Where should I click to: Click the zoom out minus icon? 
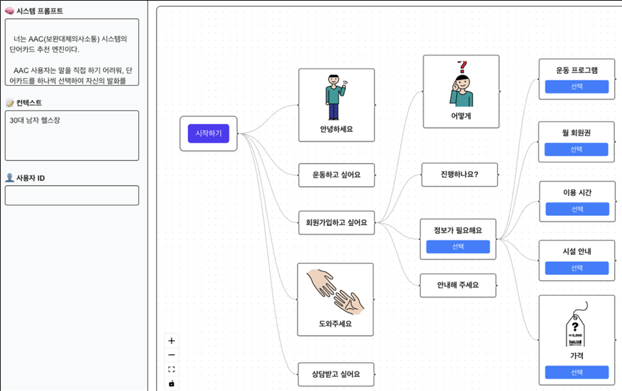pyautogui.click(x=171, y=355)
